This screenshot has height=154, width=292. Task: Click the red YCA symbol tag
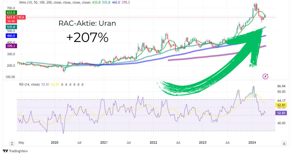click(21, 17)
